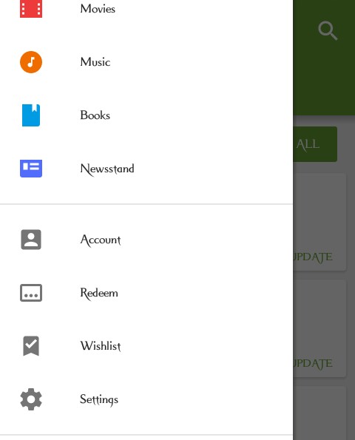Click the Account person icon
This screenshot has height=440, width=355.
[x=31, y=240]
